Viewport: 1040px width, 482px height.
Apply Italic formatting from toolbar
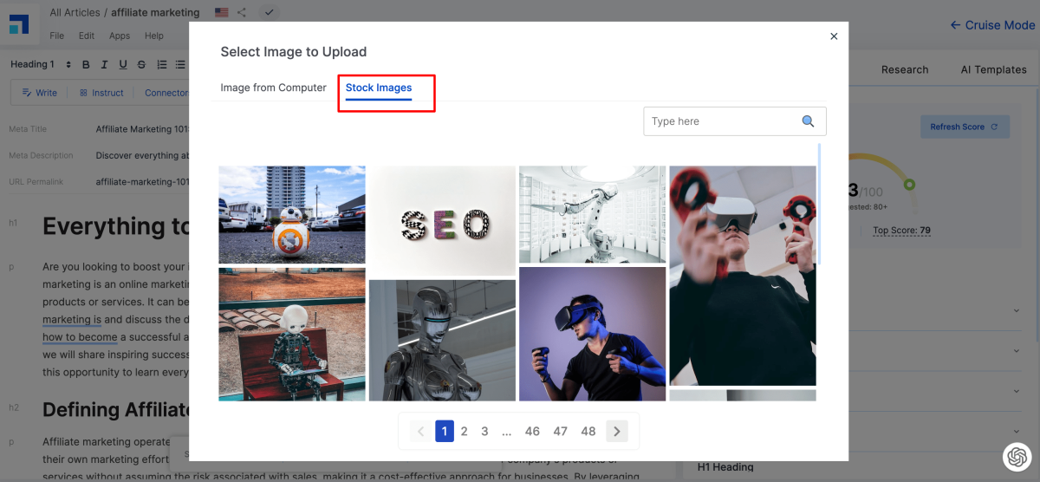[x=104, y=64]
